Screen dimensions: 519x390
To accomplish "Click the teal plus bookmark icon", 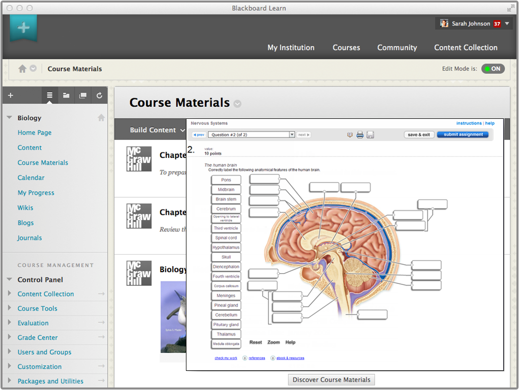I will coord(23,28).
